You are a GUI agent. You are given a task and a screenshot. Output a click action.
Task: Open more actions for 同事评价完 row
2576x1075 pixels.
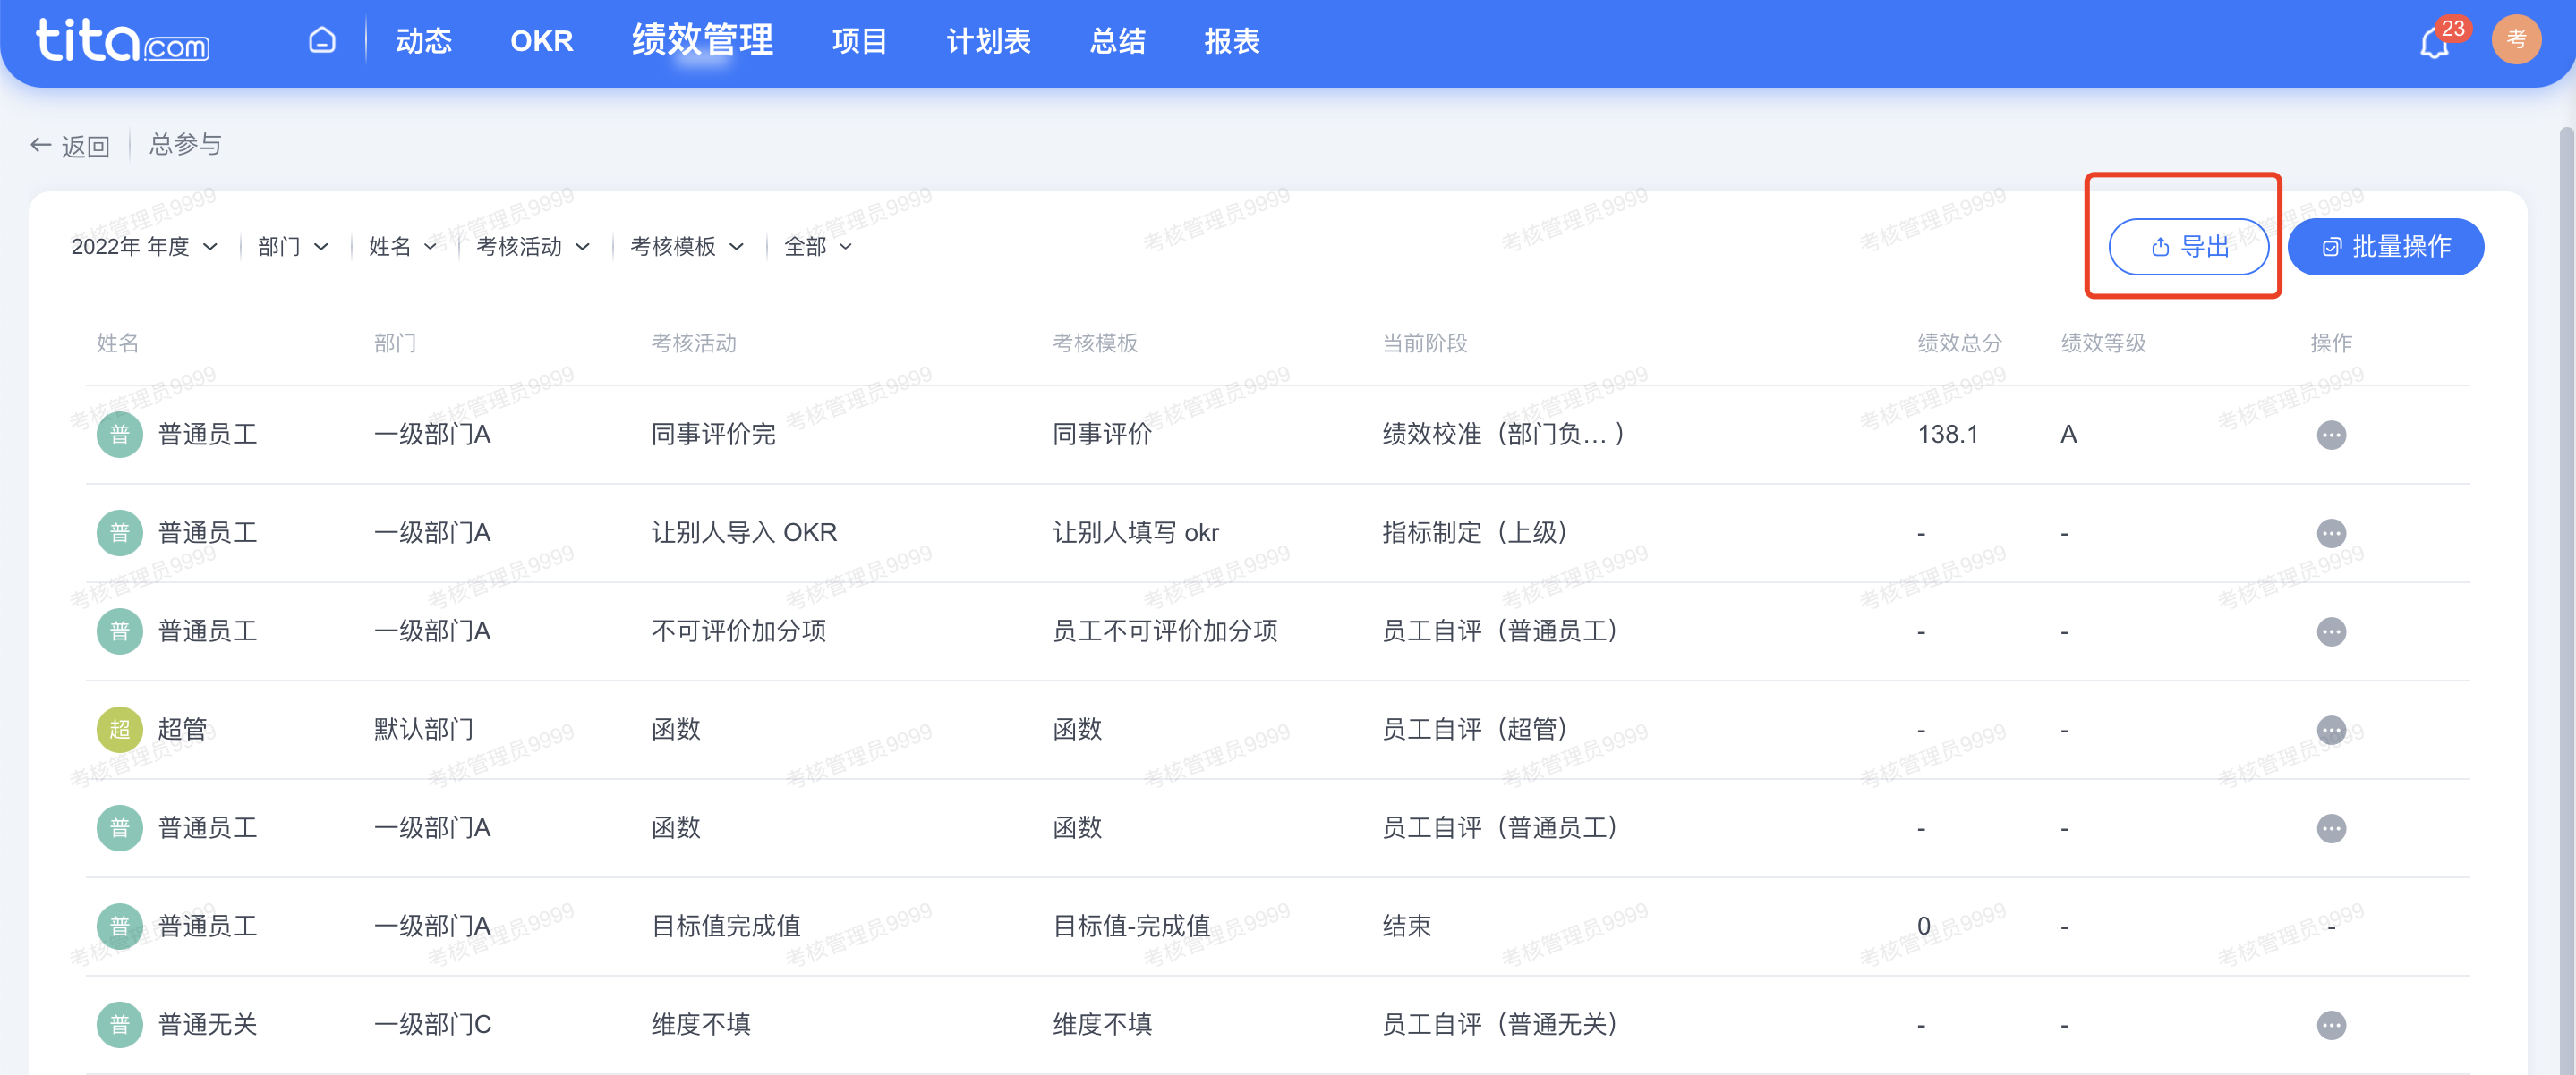point(2331,435)
